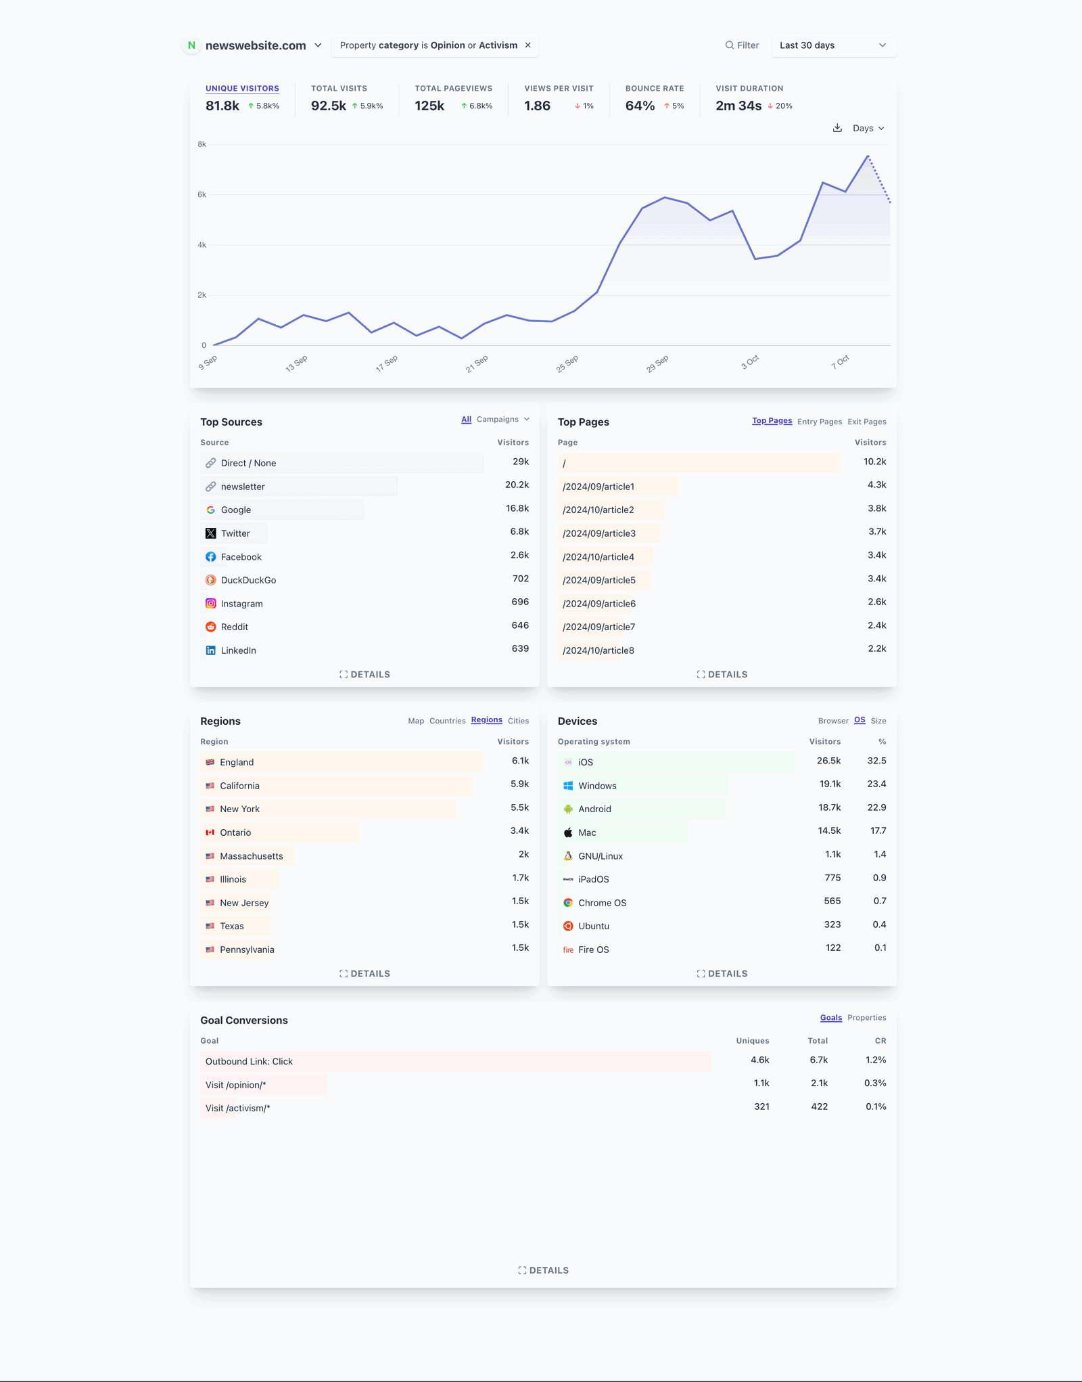Click the iPadOS icon
The image size is (1082, 1382).
[x=568, y=879]
